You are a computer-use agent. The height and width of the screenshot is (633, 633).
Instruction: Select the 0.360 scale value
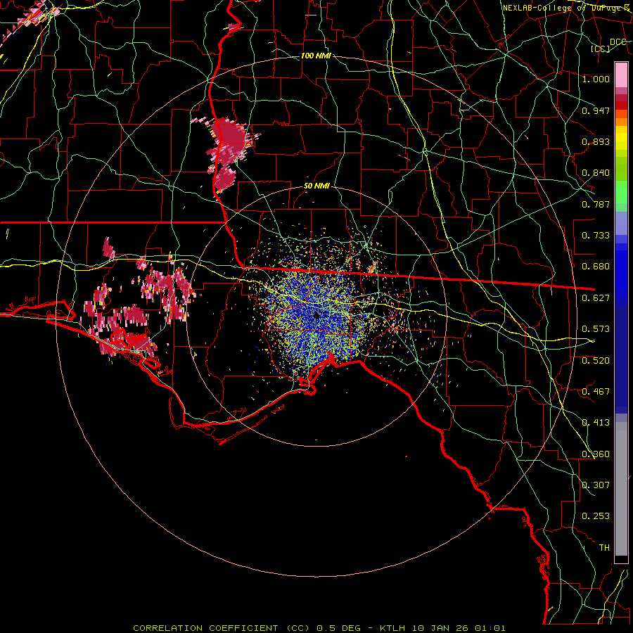click(x=596, y=454)
